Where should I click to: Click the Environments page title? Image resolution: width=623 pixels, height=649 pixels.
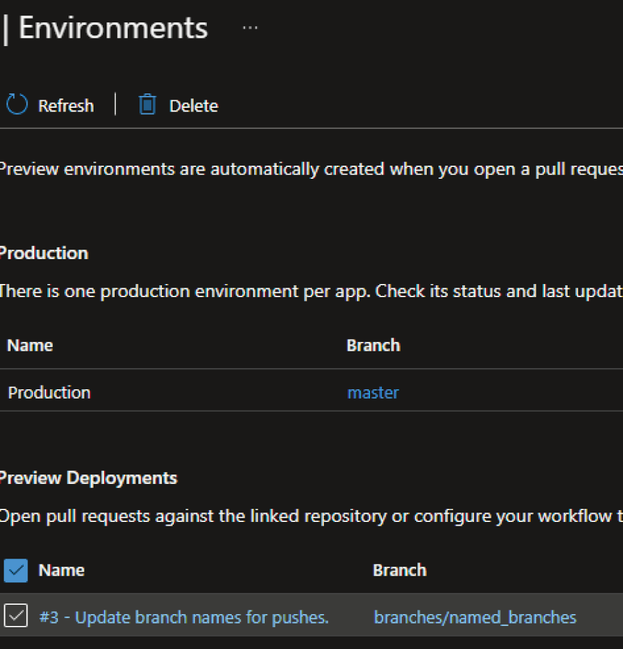point(113,29)
